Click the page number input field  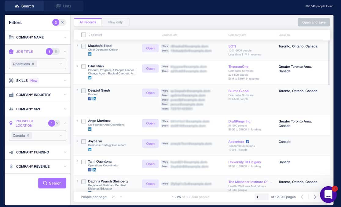261,197
